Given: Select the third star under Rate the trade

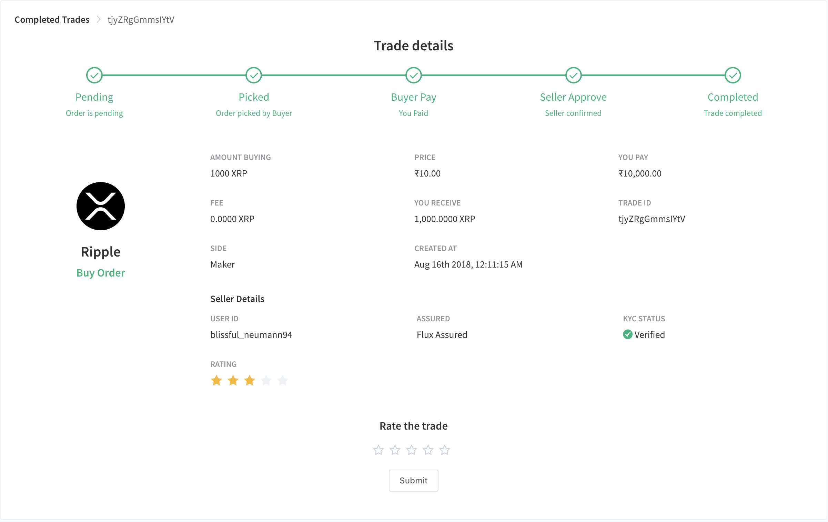Looking at the screenshot, I should coord(412,450).
